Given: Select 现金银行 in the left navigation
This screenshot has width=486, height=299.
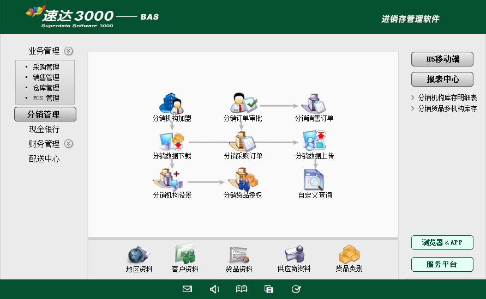Looking at the screenshot, I should click(44, 130).
